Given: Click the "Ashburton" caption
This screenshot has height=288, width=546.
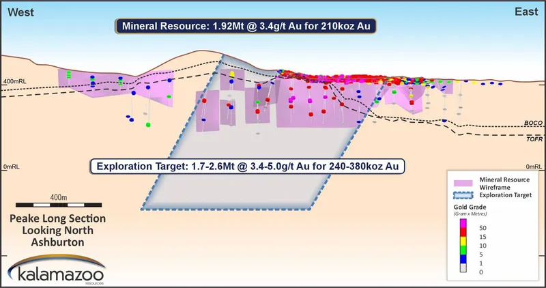Looking at the screenshot, I should coord(58,242).
